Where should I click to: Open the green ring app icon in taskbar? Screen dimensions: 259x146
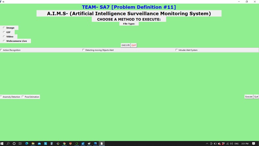click(77, 143)
